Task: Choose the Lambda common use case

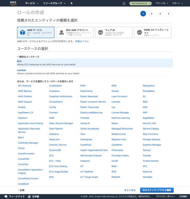Action: [x=95, y=72]
